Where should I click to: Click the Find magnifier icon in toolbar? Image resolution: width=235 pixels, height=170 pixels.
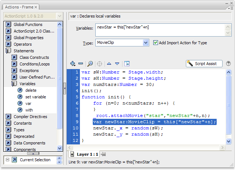pos(90,64)
